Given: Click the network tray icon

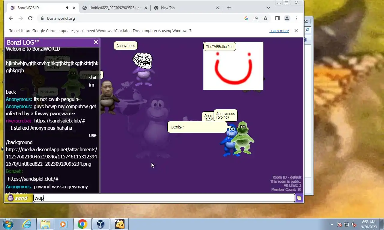Looking at the screenshot, I should (x=346, y=224).
